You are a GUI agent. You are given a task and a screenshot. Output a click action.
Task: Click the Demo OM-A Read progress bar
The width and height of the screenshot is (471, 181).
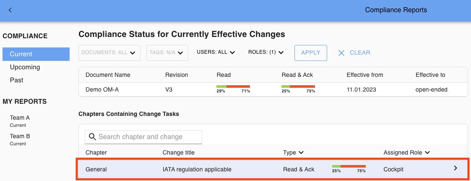[233, 87]
